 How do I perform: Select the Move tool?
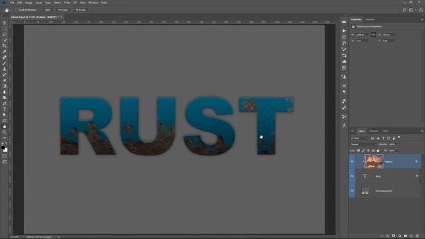click(x=5, y=23)
